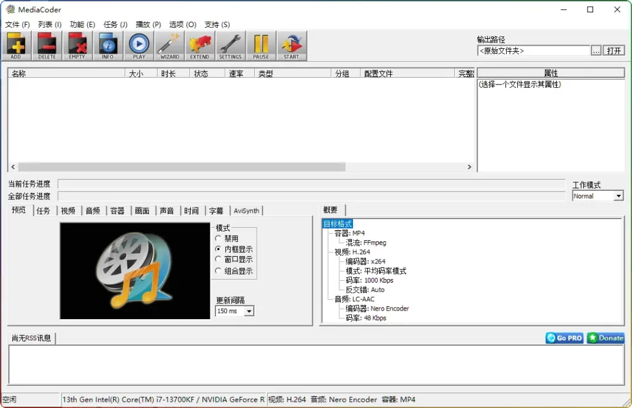The width and height of the screenshot is (632, 408).
Task: Click the Go PRO button
Action: [564, 338]
